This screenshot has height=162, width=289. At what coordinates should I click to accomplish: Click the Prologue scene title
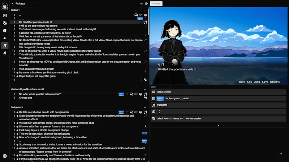point(20,4)
